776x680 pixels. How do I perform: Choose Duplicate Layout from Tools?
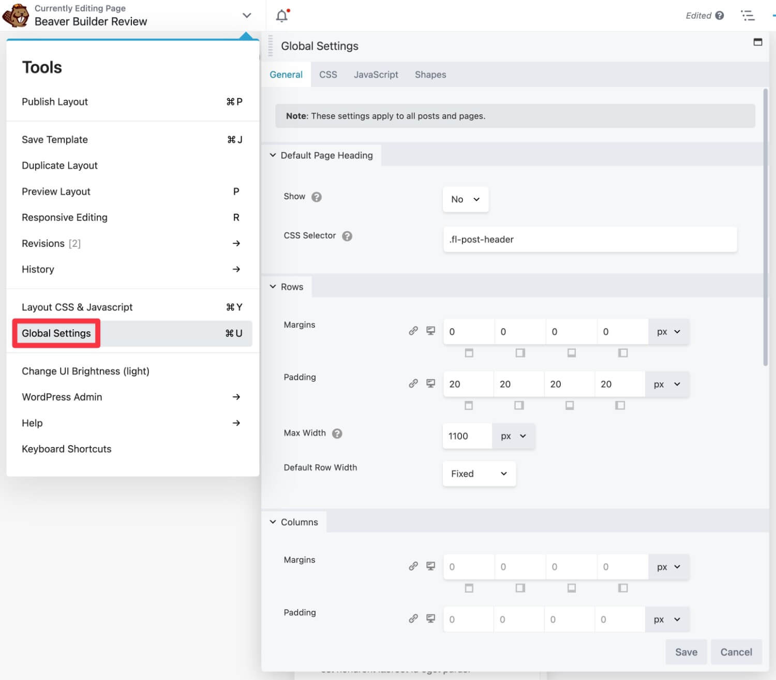point(132,166)
